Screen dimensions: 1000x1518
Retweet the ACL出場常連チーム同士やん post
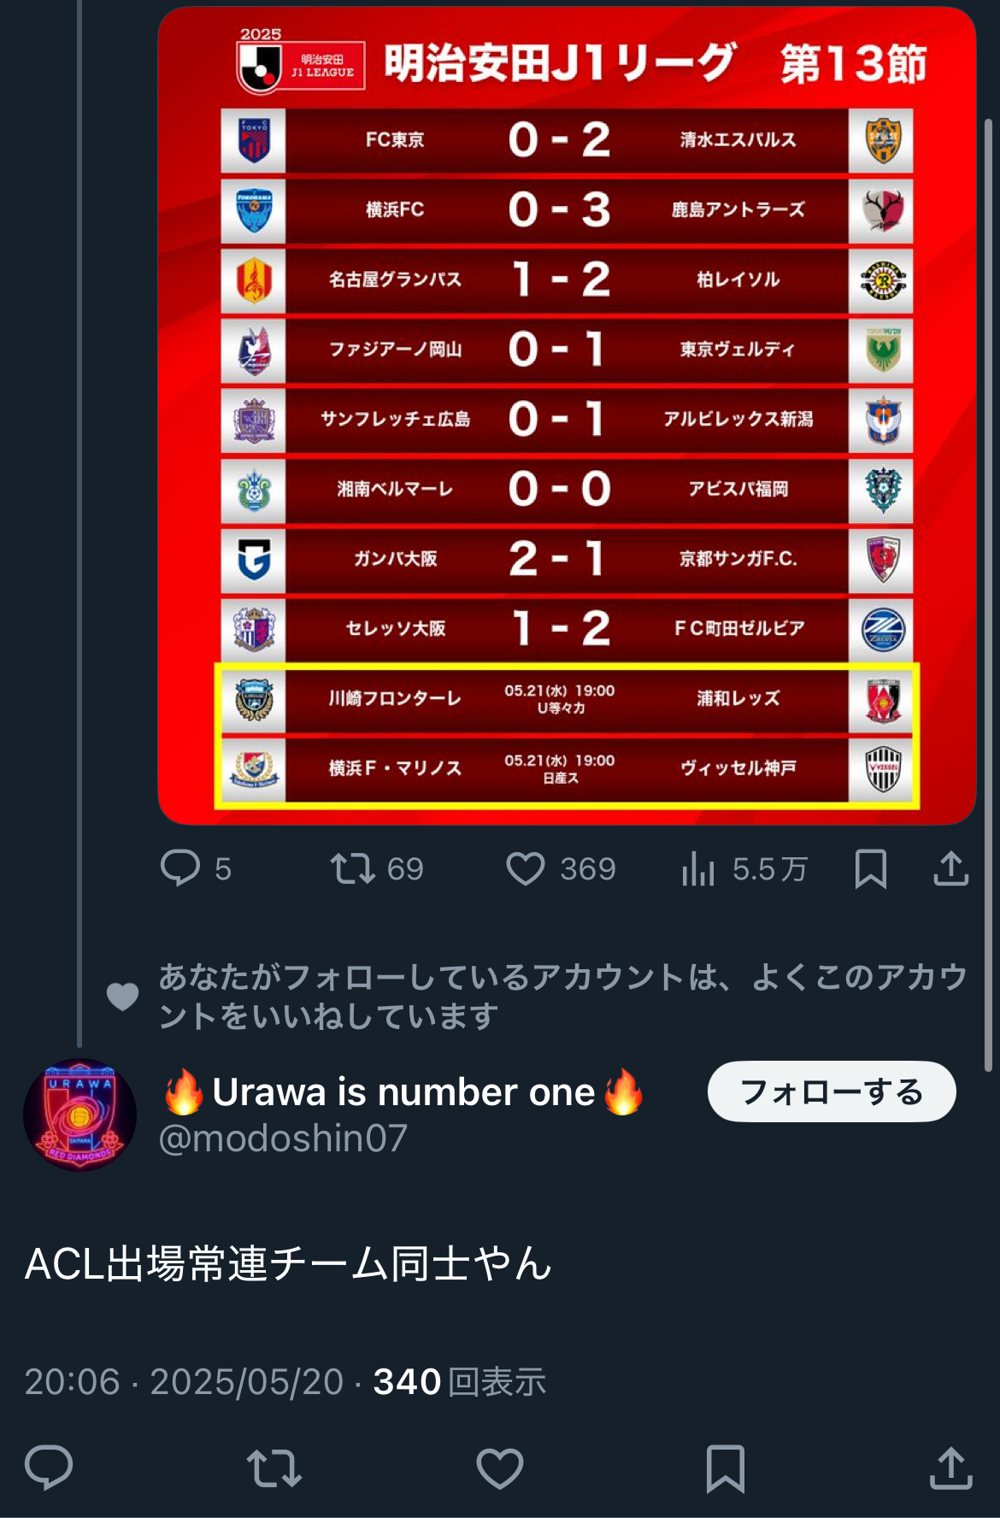pyautogui.click(x=274, y=1468)
